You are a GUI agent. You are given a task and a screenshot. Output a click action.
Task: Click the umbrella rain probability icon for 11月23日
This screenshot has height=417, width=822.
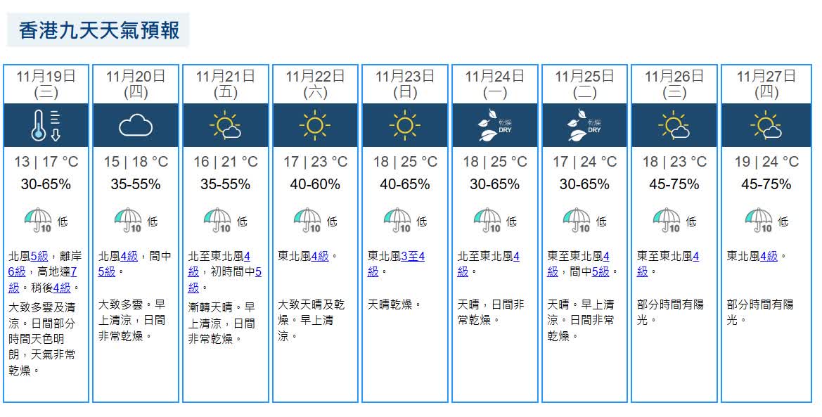pos(397,220)
